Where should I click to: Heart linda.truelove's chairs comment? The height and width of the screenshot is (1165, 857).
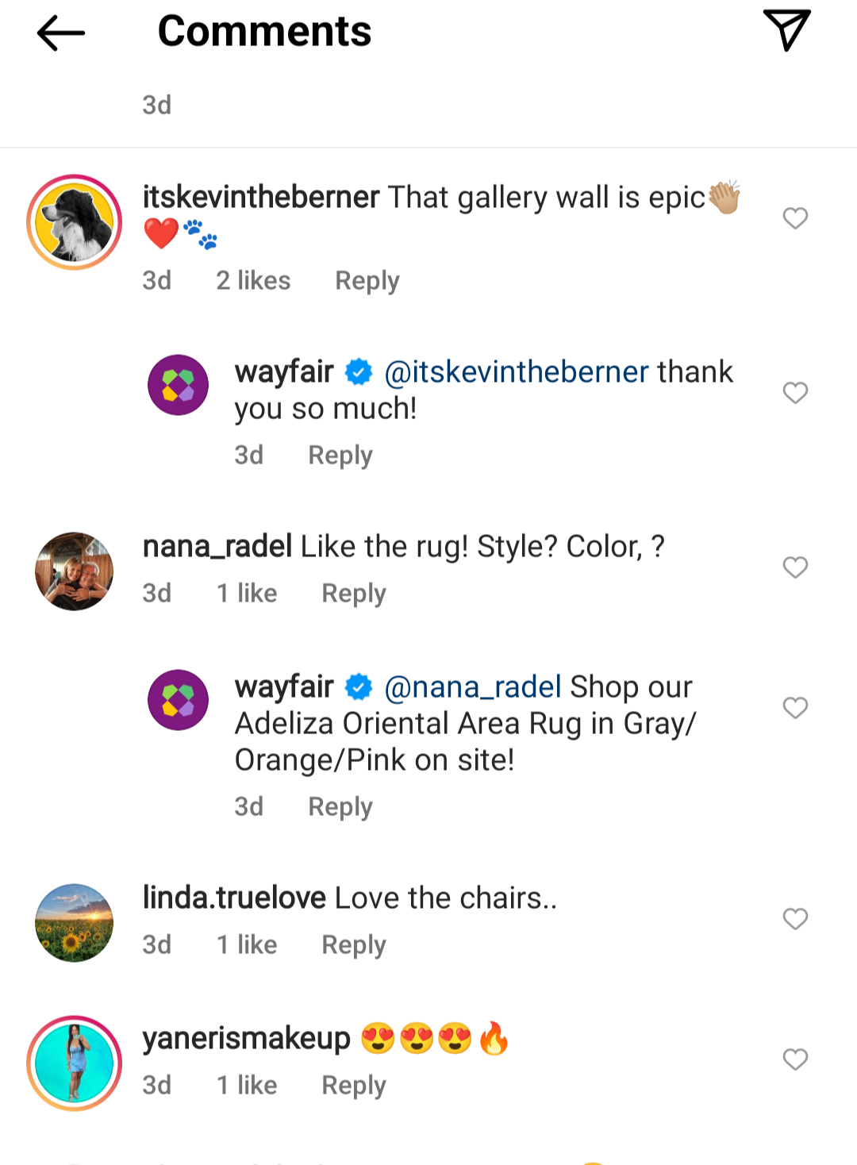click(795, 918)
